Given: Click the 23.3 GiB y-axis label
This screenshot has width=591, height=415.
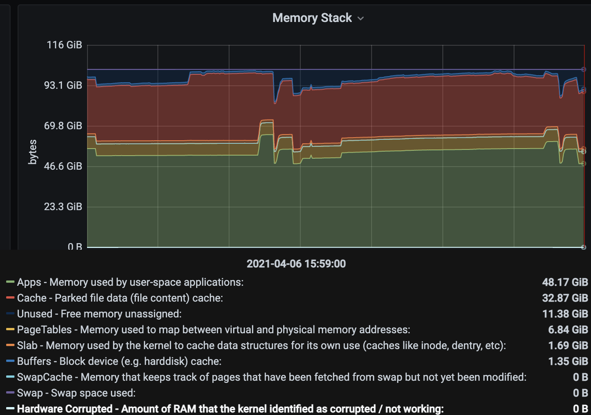Looking at the screenshot, I should click(x=63, y=207).
